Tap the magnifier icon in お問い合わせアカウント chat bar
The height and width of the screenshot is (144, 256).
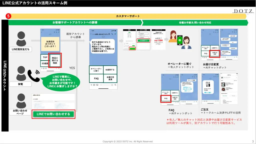coord(115,85)
